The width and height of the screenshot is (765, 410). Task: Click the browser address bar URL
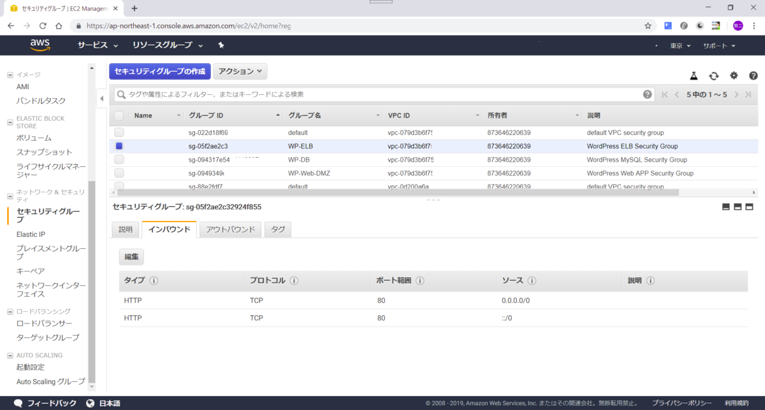[x=188, y=26]
